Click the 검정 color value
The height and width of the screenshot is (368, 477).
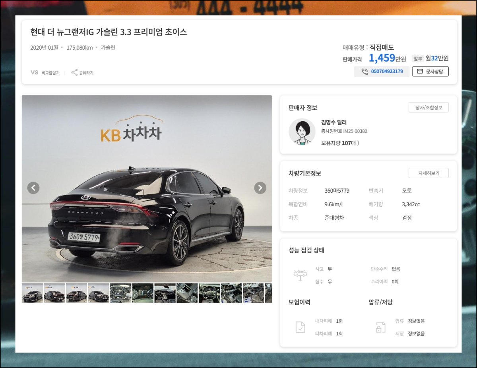pos(407,218)
